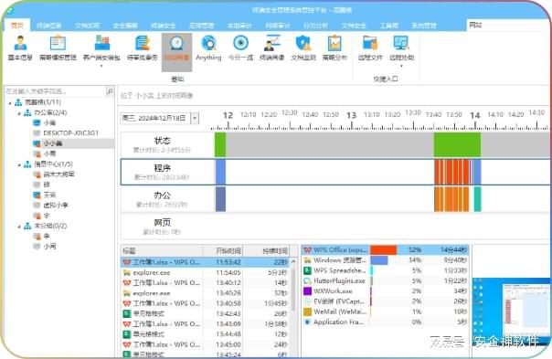This screenshot has width=552, height=359.
Task: Open the 远程文件 remote files icon
Action: pos(370,43)
